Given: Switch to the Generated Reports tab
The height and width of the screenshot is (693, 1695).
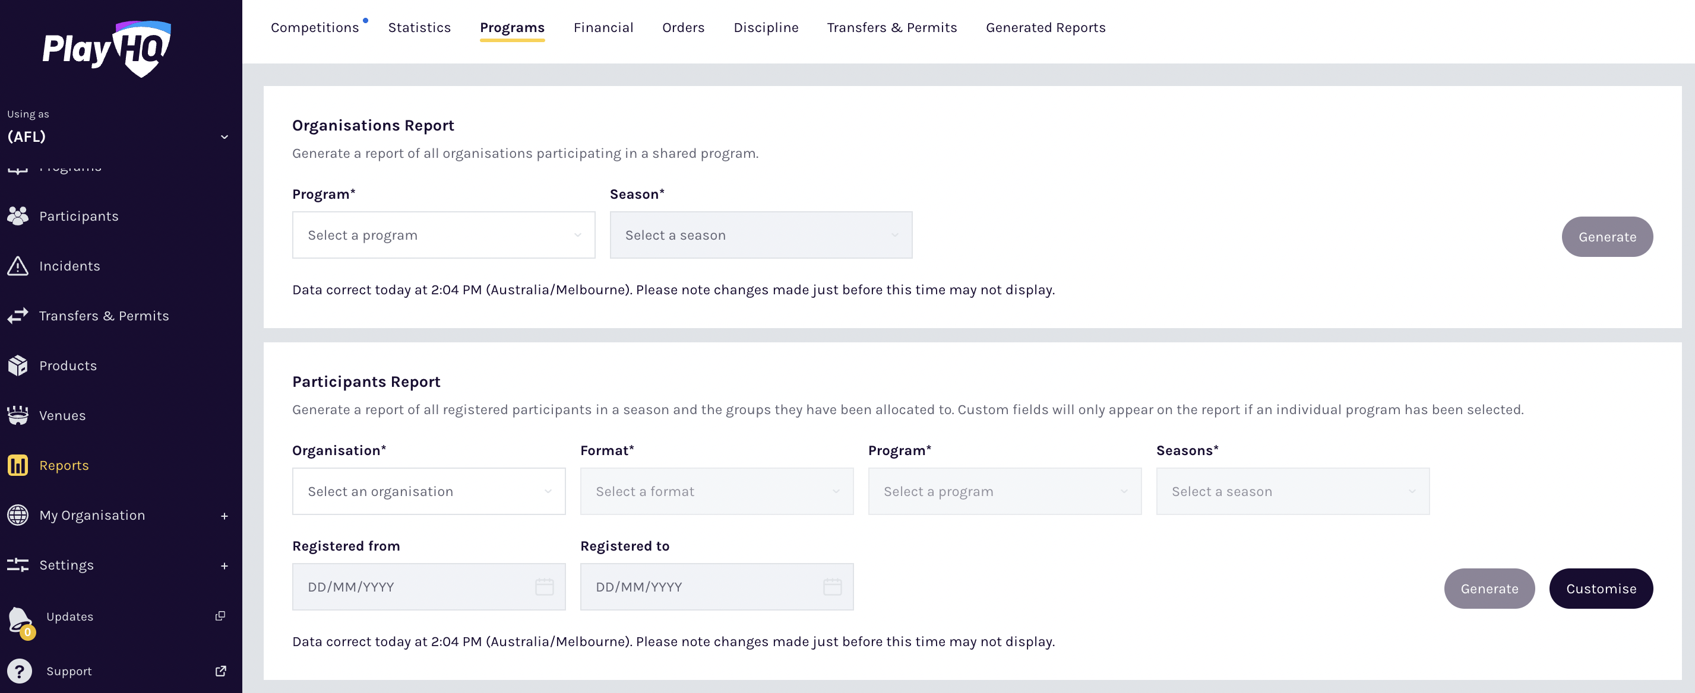Looking at the screenshot, I should tap(1045, 28).
